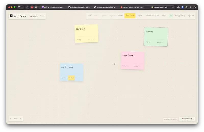
Task: Go back with the browser arrow
Action: coord(27,7)
